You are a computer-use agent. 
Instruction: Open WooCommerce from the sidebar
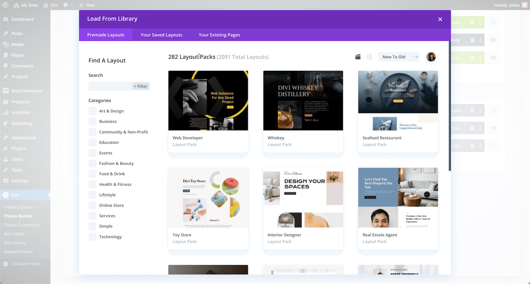tap(27, 91)
